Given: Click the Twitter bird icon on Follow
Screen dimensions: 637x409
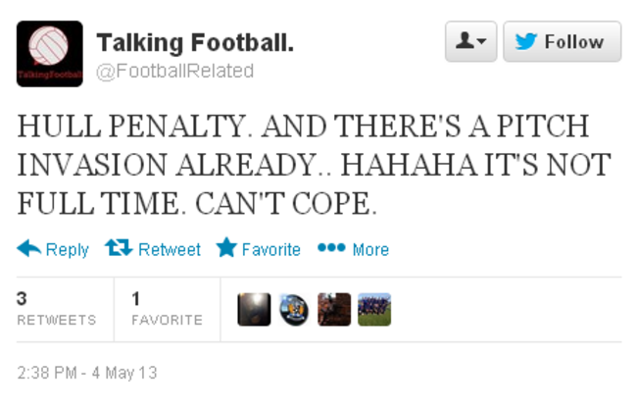Looking at the screenshot, I should [526, 42].
